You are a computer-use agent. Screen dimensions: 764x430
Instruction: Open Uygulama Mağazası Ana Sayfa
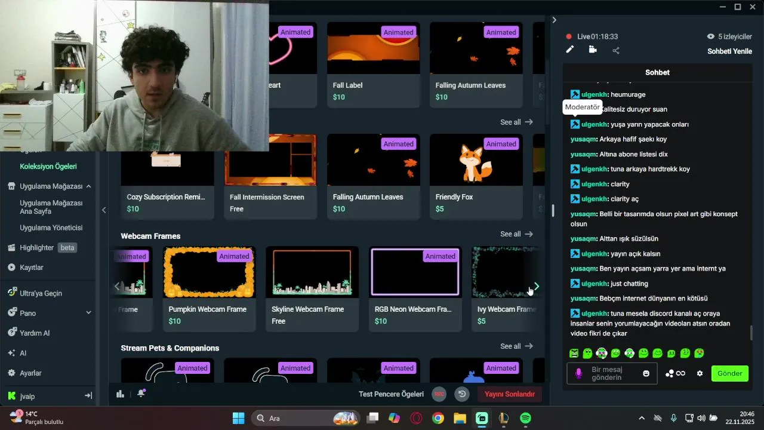tap(51, 207)
